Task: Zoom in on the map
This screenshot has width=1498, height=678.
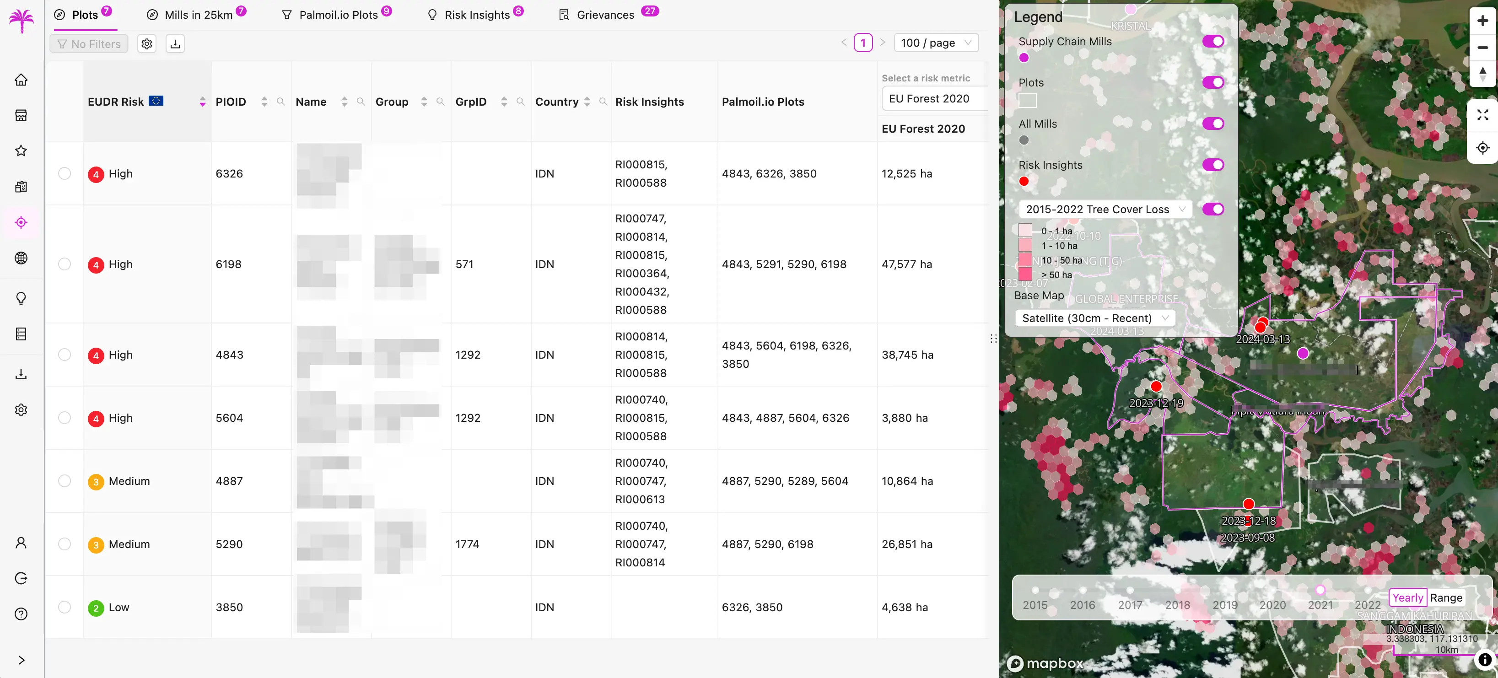Action: (x=1482, y=21)
